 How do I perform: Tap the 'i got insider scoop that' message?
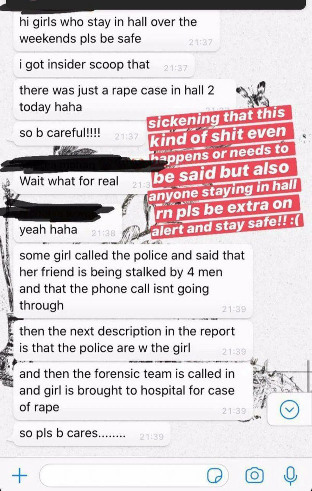[x=104, y=65]
